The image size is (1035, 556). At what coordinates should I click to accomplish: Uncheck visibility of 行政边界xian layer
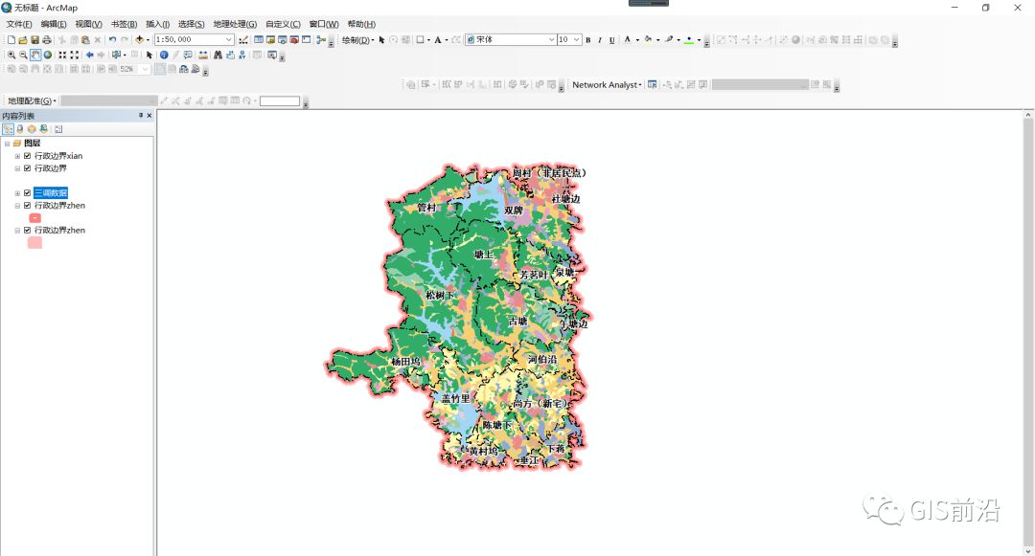tap(27, 155)
